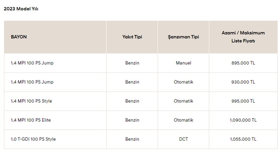Select the 1.0 T-GDI 100 PS Style cell
This screenshot has width=278, height=154.
pyautogui.click(x=33, y=139)
